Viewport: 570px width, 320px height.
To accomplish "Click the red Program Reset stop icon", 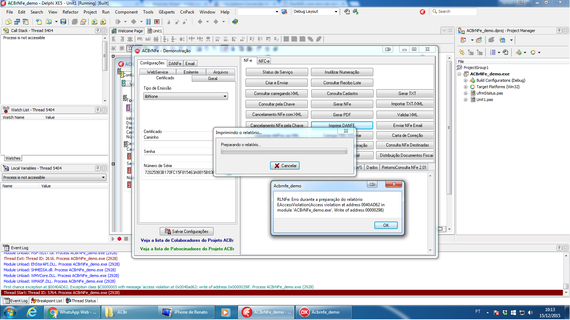I will (x=157, y=22).
